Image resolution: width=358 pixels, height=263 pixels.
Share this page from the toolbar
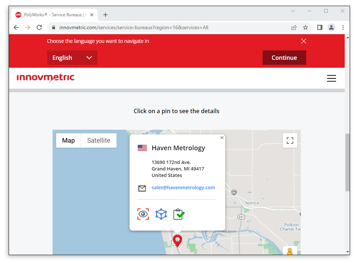pyautogui.click(x=294, y=27)
